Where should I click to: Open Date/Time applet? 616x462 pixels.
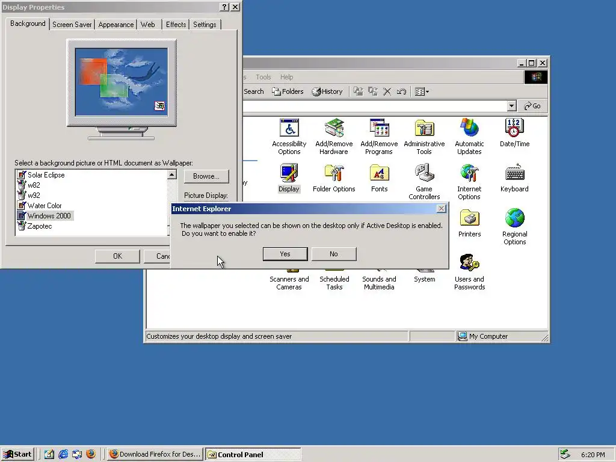point(515,133)
